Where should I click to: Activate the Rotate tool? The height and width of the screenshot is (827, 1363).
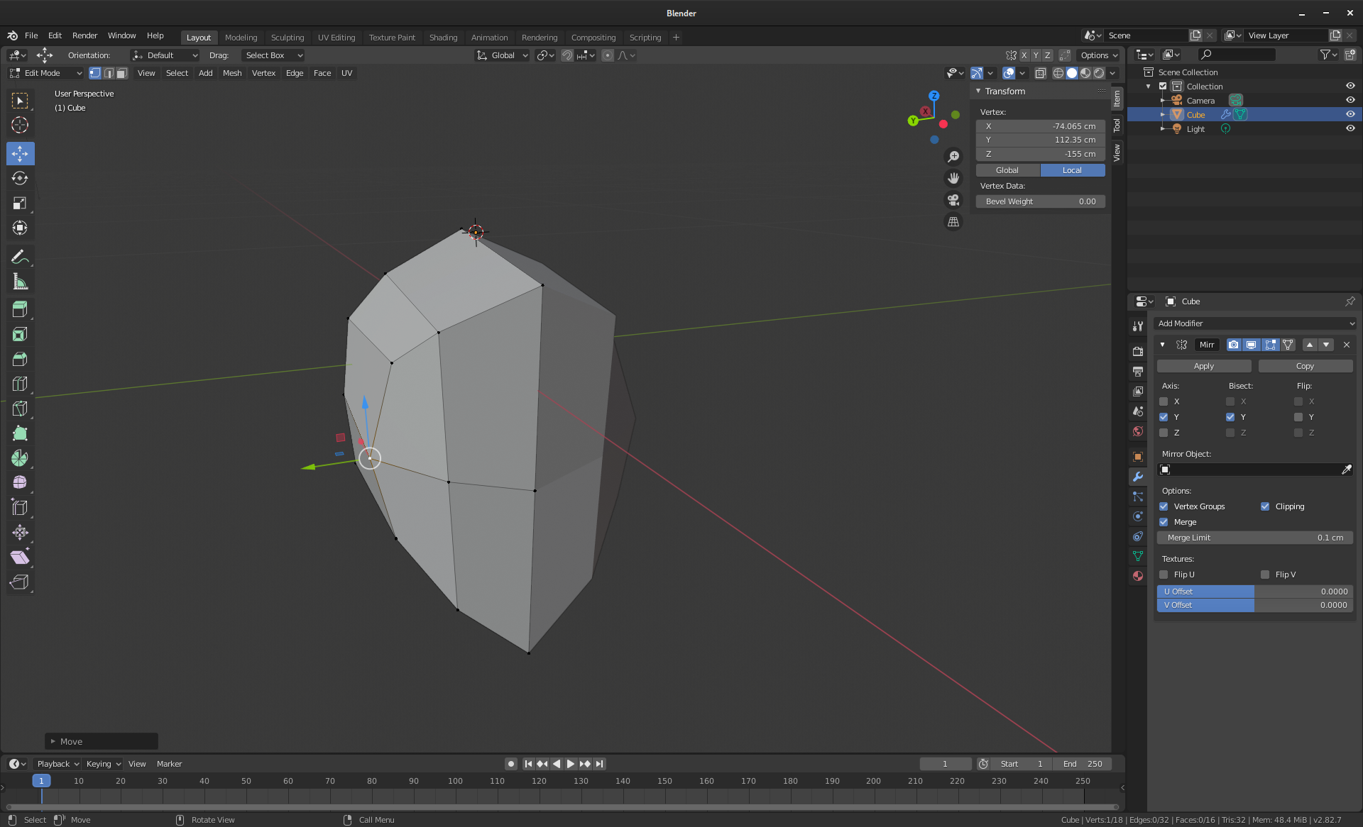tap(20, 178)
